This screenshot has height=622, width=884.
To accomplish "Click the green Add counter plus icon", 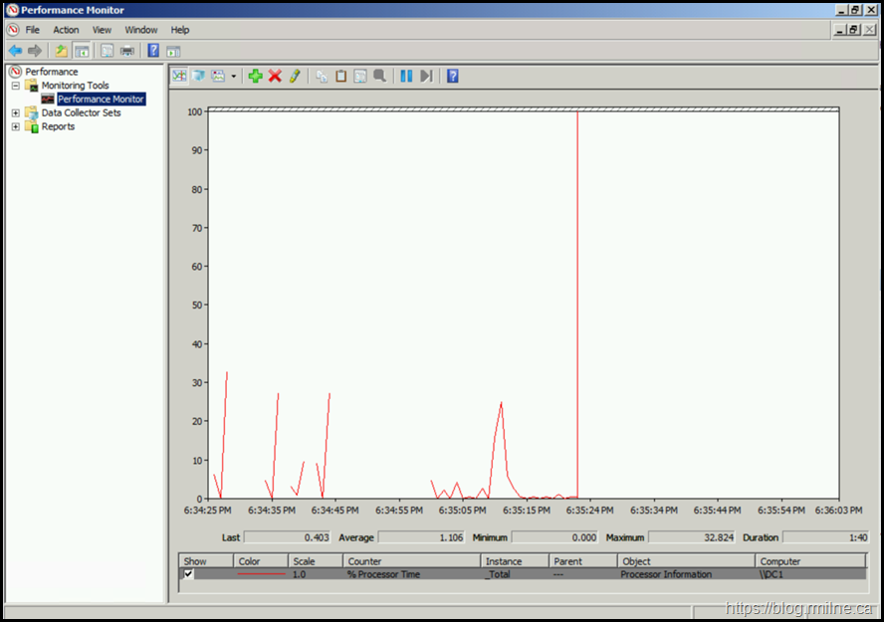I will click(x=255, y=76).
